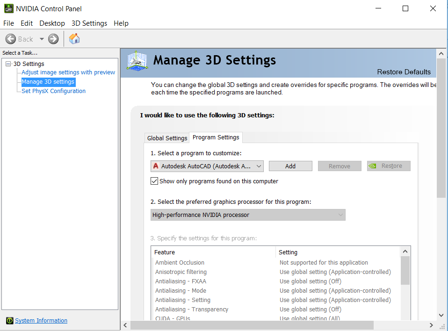Expand the preferred graphics processor dropdown
The width and height of the screenshot is (448, 331).
pyautogui.click(x=340, y=215)
